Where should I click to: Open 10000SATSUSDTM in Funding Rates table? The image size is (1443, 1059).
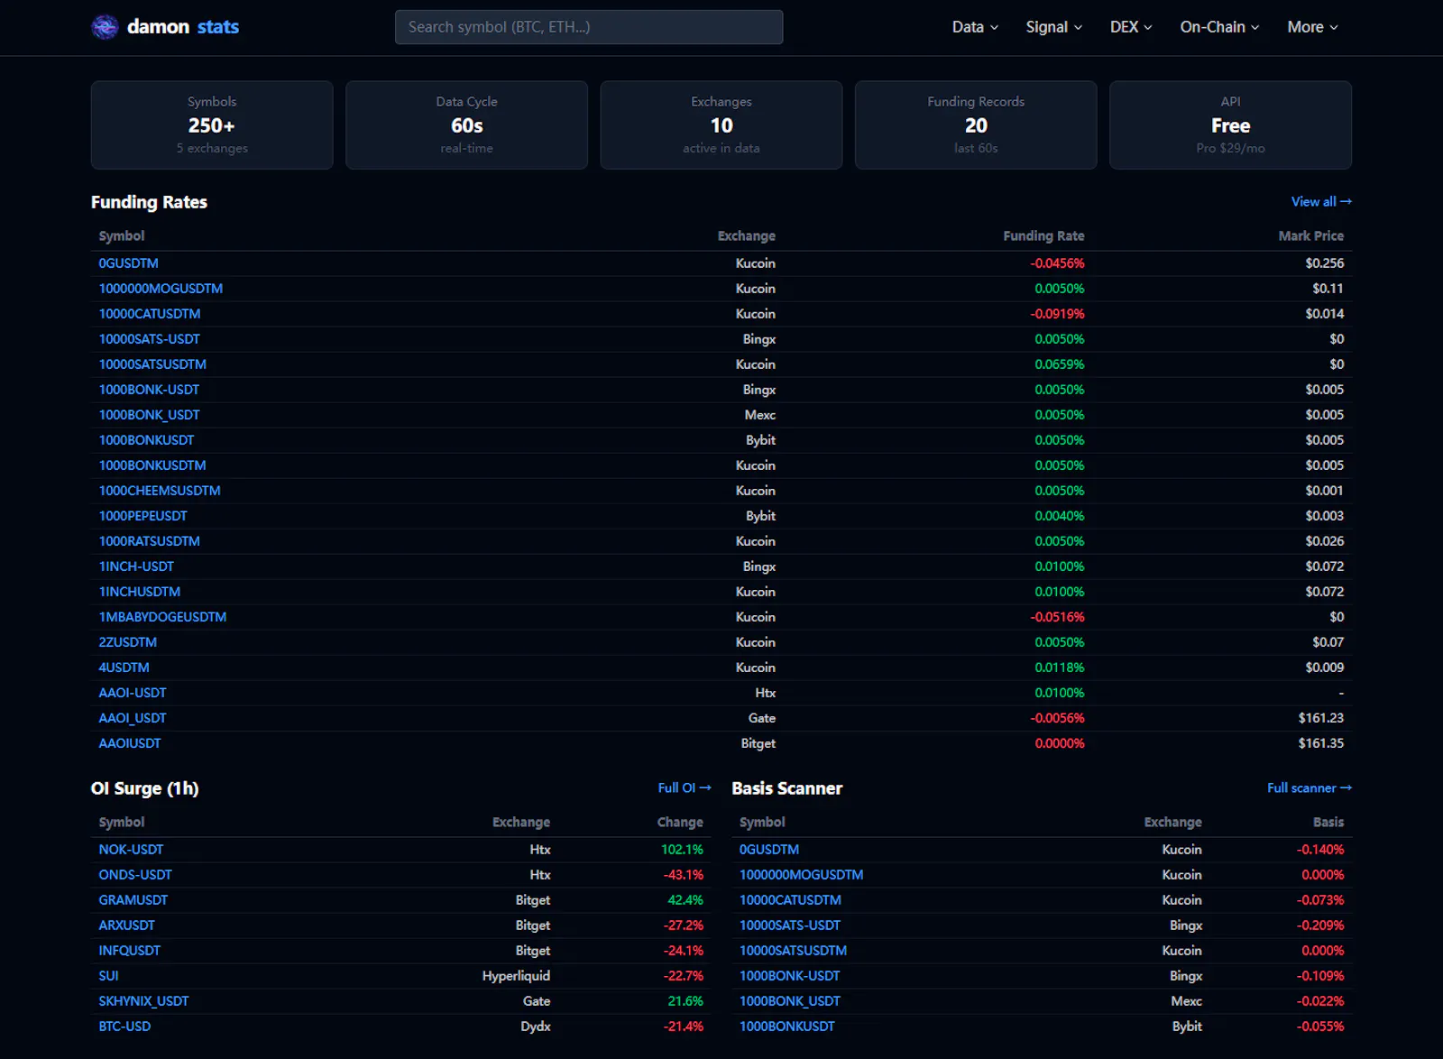coord(152,364)
